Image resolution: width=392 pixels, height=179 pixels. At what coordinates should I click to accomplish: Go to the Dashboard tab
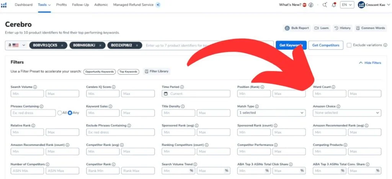[23, 5]
